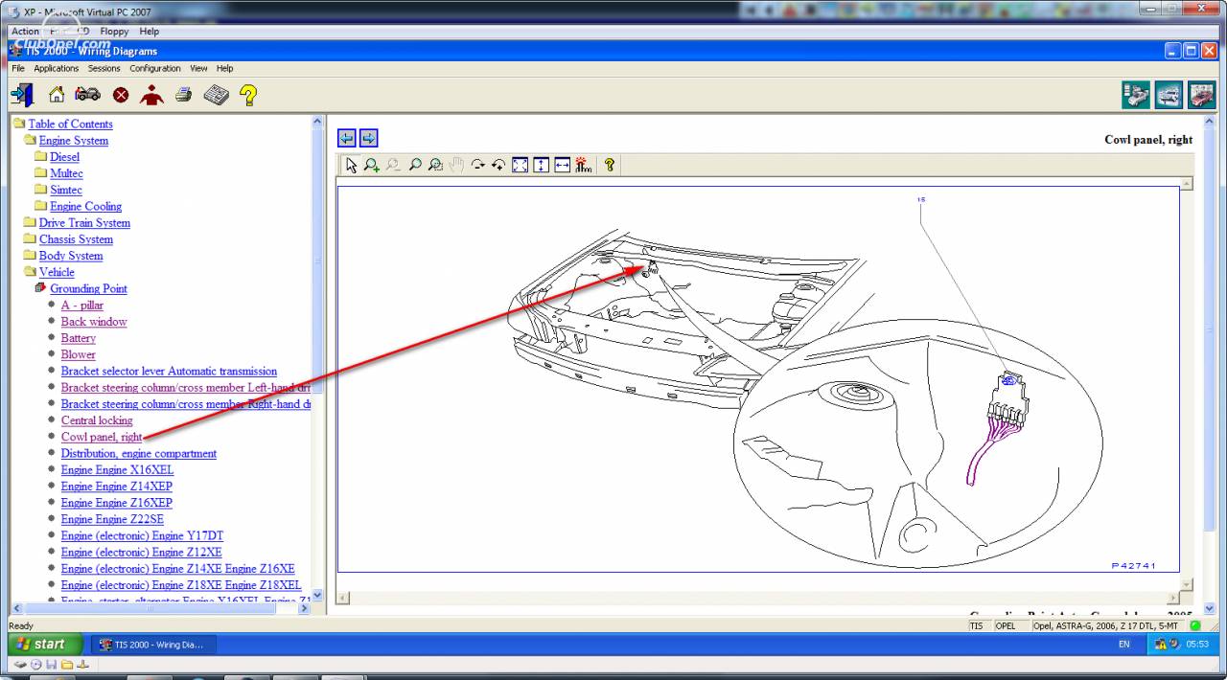Open the Applications menu
The image size is (1227, 680).
[x=57, y=69]
